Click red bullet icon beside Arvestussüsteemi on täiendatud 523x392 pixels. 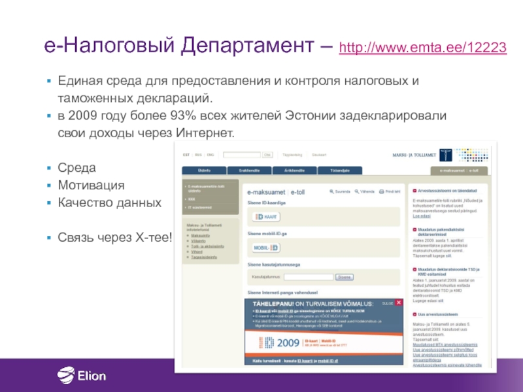coord(414,191)
